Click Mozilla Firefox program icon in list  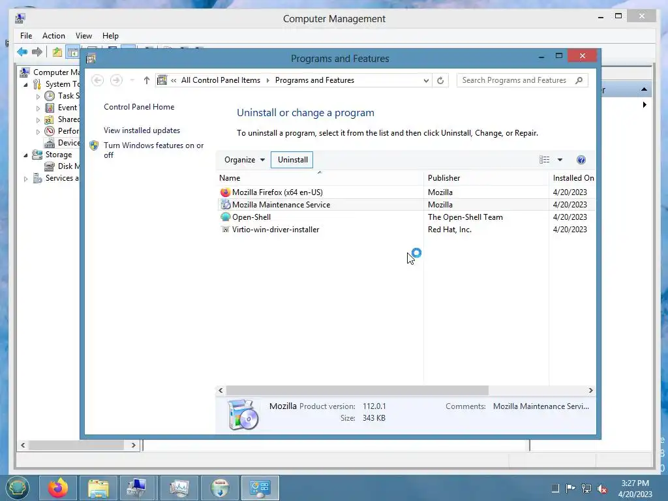[225, 192]
